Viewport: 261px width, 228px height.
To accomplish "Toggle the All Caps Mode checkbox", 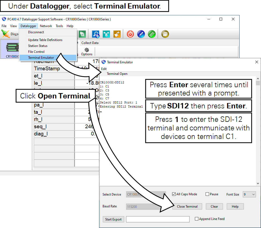I will (174, 194).
